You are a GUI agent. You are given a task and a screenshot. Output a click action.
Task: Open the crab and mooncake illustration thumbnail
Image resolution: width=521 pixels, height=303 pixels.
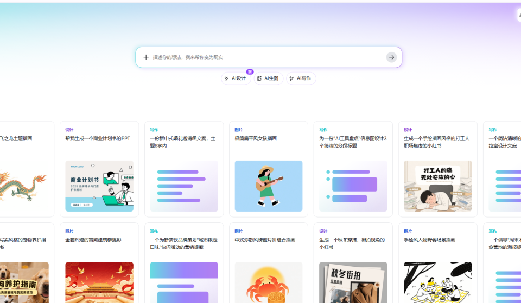coord(269,282)
